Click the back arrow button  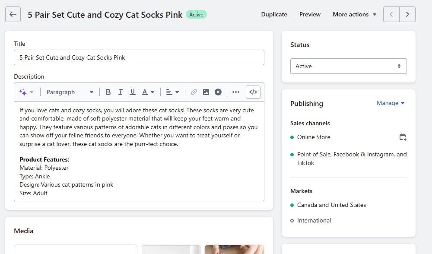(13, 14)
